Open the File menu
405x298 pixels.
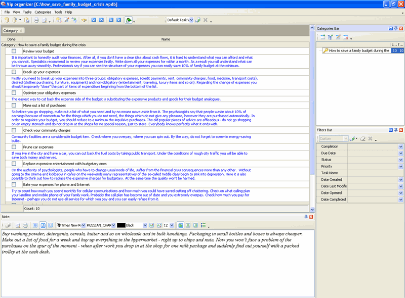coord(7,12)
